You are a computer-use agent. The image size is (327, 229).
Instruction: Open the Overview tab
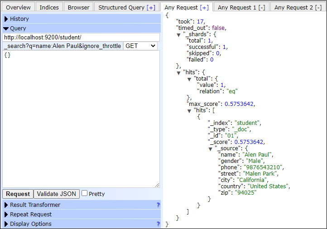(18, 7)
